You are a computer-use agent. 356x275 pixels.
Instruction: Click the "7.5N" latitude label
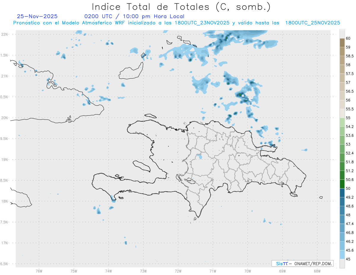[4, 222]
